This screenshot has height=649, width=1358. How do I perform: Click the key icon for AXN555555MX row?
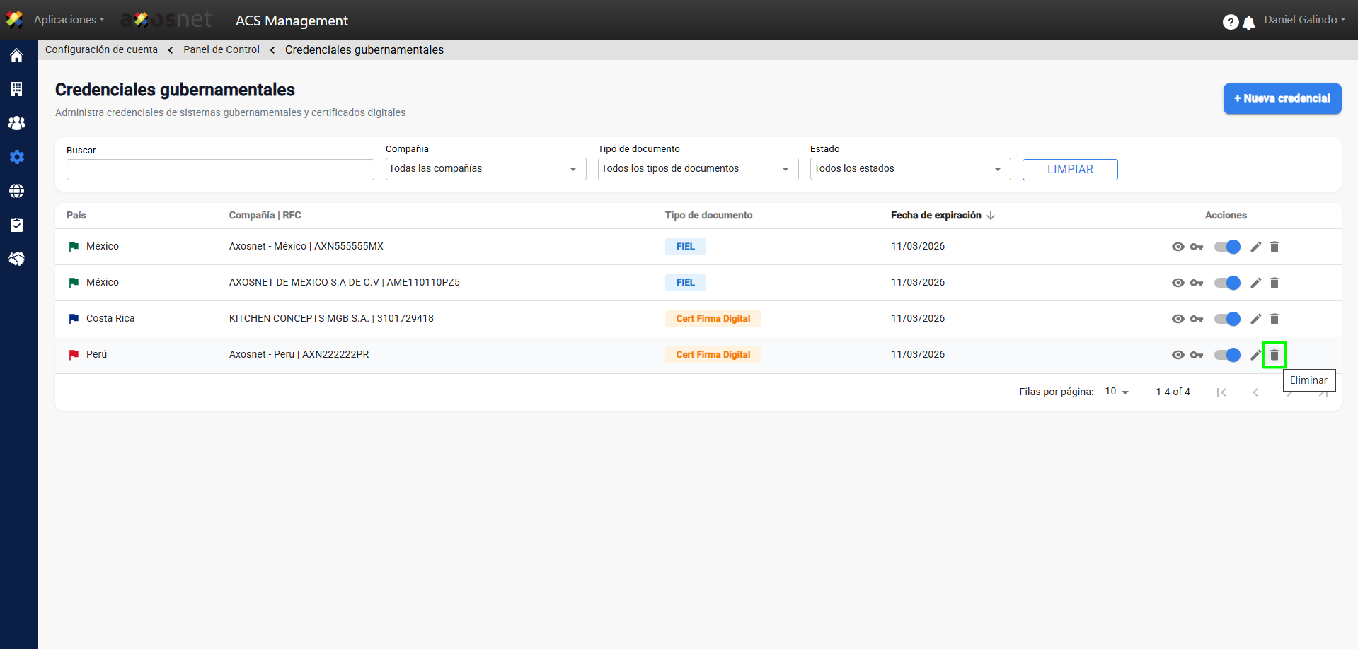click(x=1197, y=247)
